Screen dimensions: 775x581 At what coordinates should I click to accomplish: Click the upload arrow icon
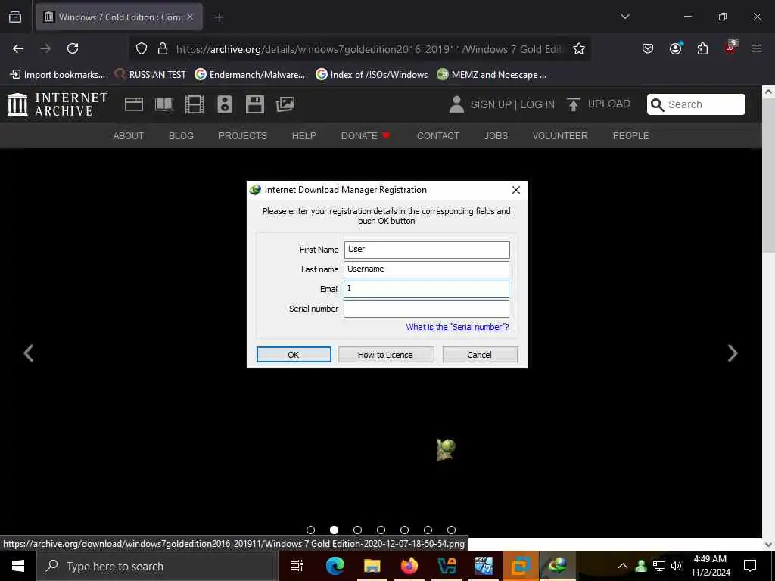point(574,104)
